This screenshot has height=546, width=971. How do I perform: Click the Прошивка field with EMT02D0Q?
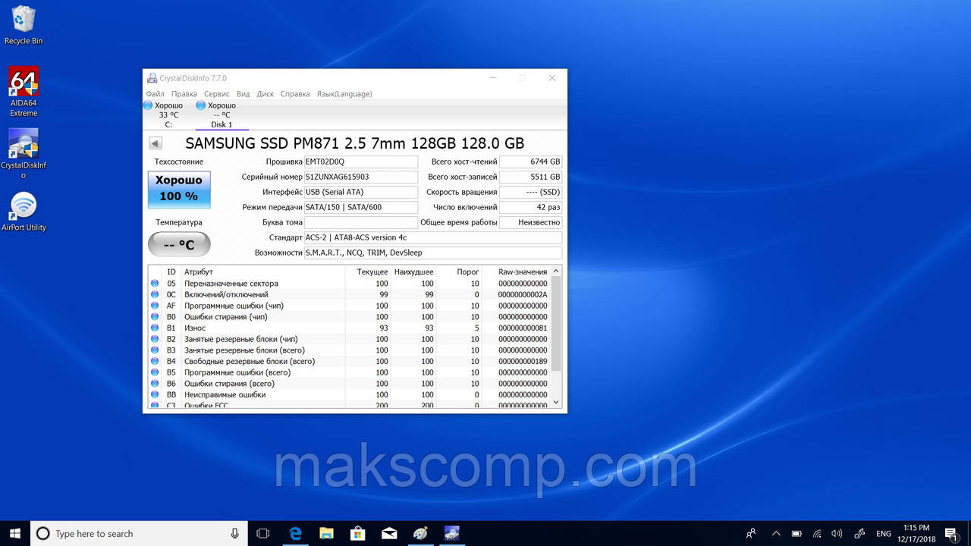tap(361, 162)
